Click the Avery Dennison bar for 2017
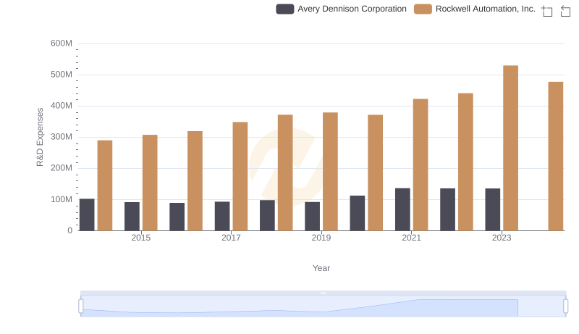The width and height of the screenshot is (579, 334). [222, 216]
